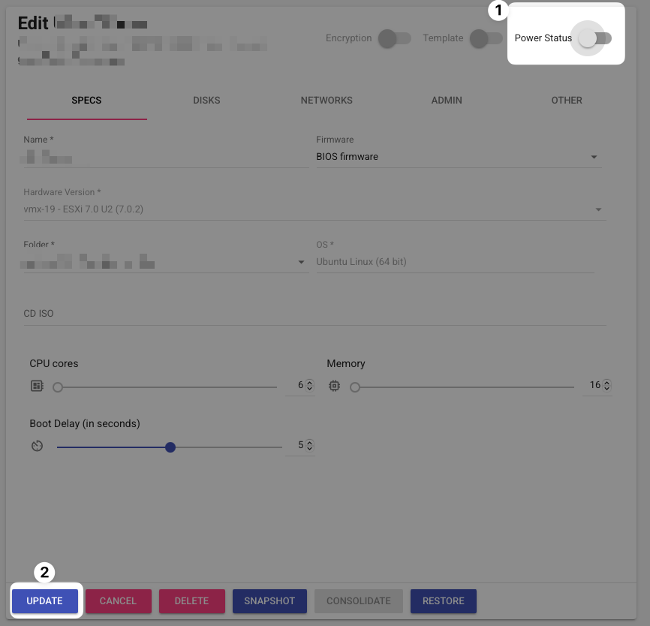Click the Boot Delay timer icon
The image size is (650, 626).
37,446
